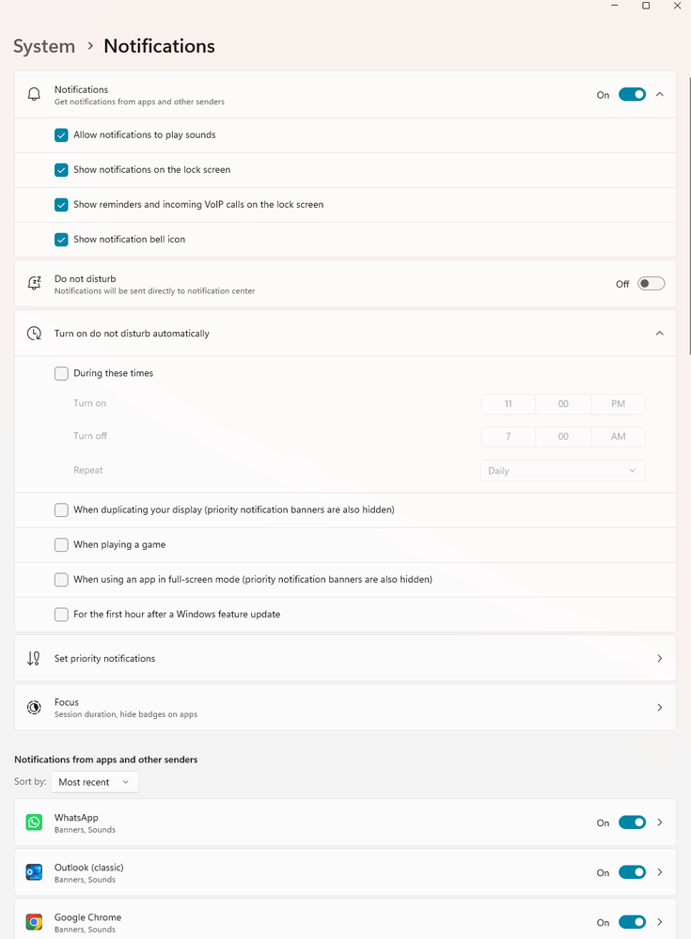Expand WhatsApp notification settings chevron

click(x=660, y=822)
